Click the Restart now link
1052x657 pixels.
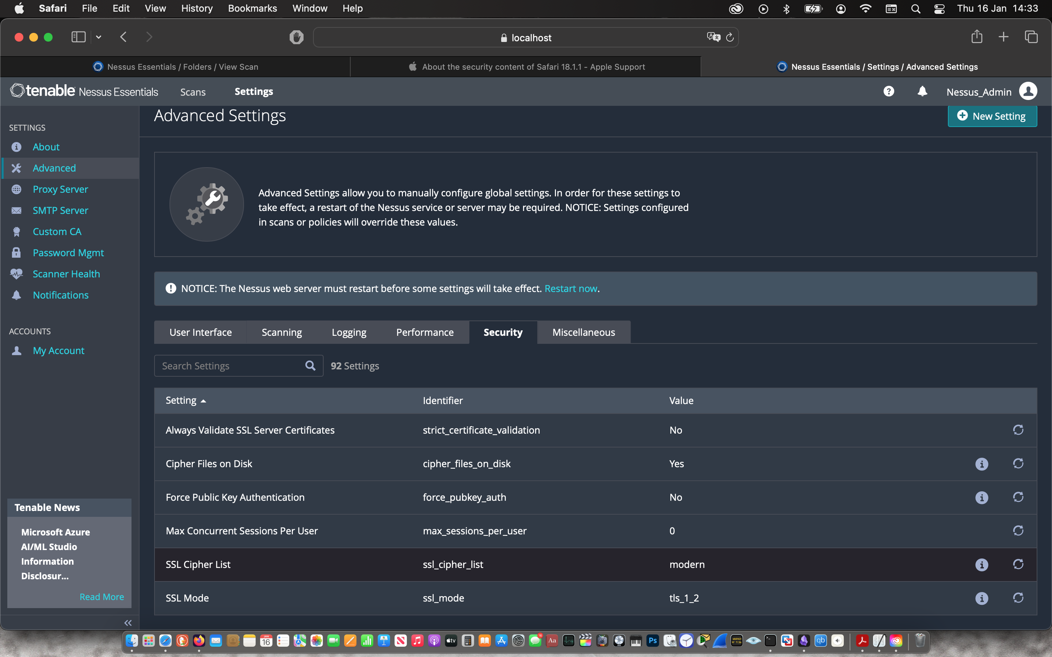coord(571,288)
